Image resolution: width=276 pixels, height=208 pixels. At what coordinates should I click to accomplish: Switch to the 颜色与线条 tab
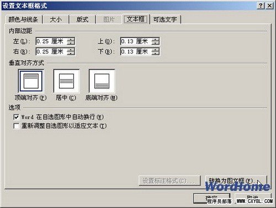pos(23,19)
